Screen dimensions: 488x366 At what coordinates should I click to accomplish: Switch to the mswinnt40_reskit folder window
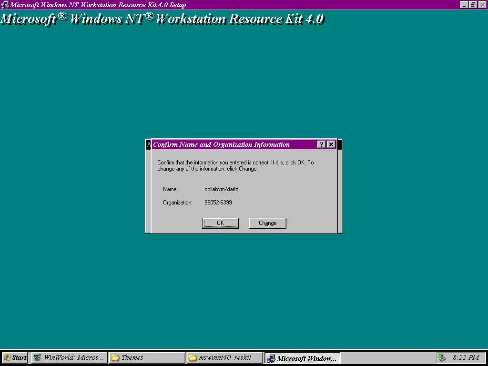pos(224,357)
